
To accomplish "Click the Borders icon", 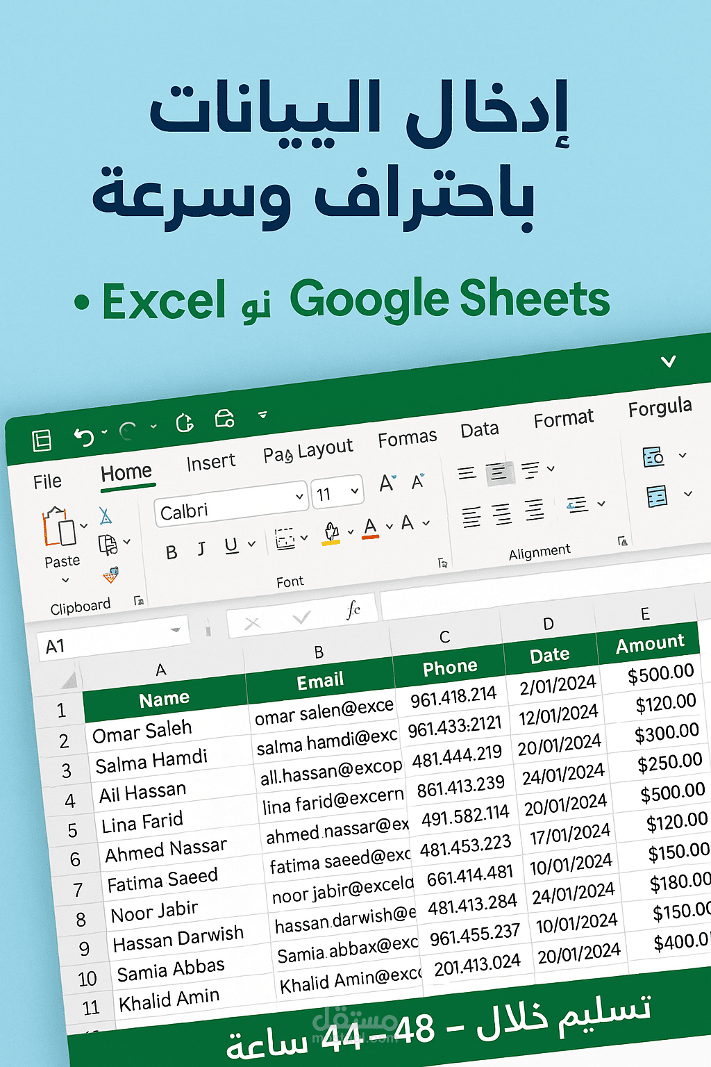I will coord(285,539).
